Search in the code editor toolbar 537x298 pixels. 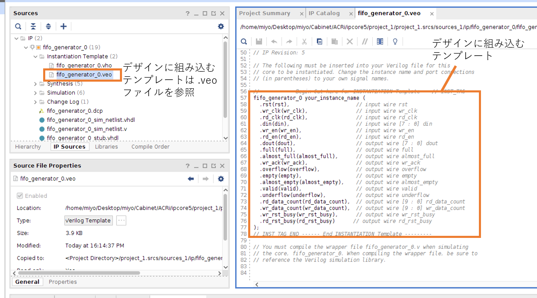(244, 41)
